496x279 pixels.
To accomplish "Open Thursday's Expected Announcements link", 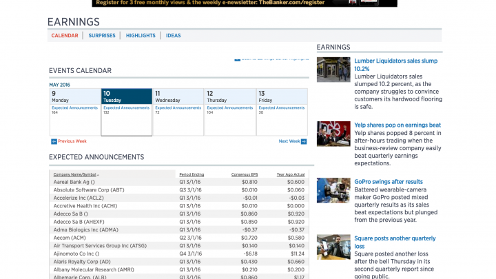I will 230,108.
